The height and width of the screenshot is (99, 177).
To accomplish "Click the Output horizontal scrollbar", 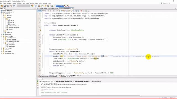I will tap(91, 96).
